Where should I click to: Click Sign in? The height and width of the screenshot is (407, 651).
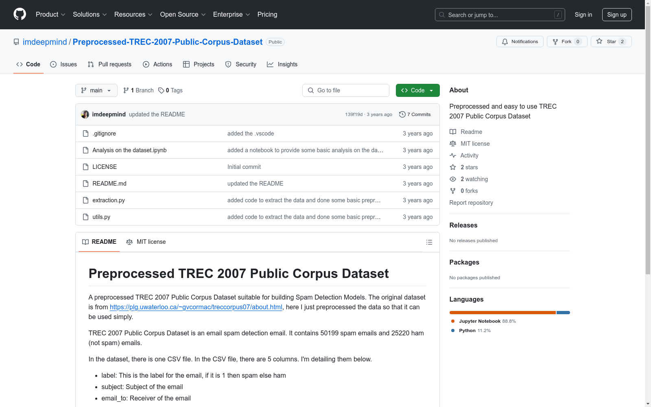pos(583,15)
